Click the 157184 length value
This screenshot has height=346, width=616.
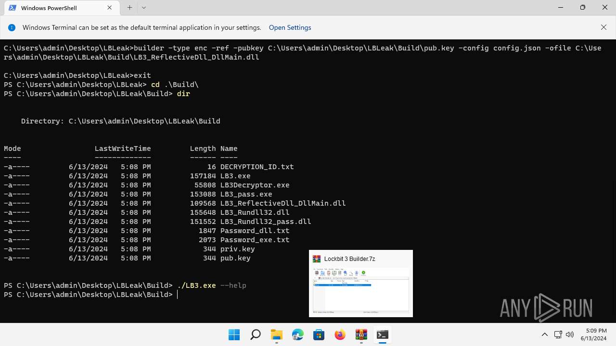203,176
